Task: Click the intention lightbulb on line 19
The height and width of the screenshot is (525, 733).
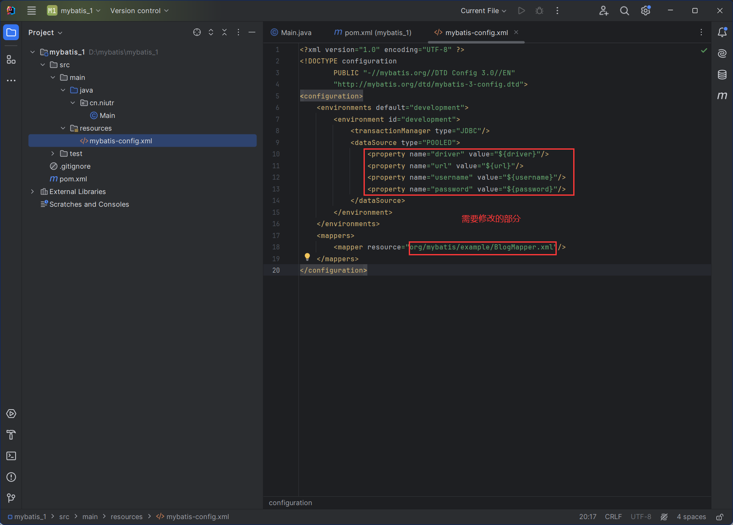Action: click(307, 257)
